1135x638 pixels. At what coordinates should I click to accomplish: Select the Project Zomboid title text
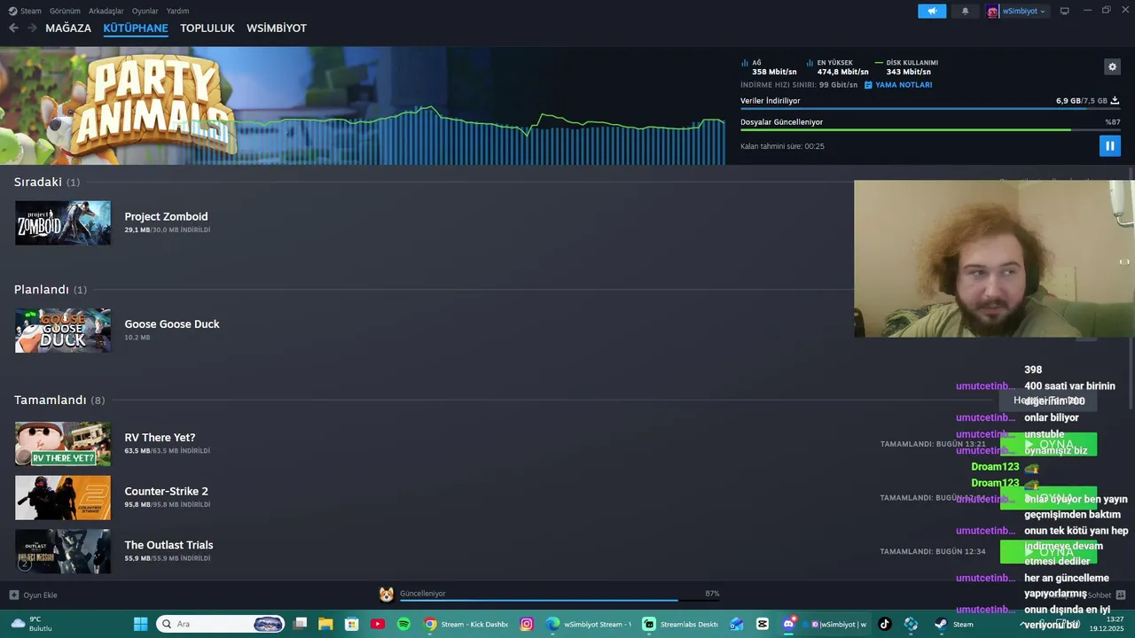(166, 216)
